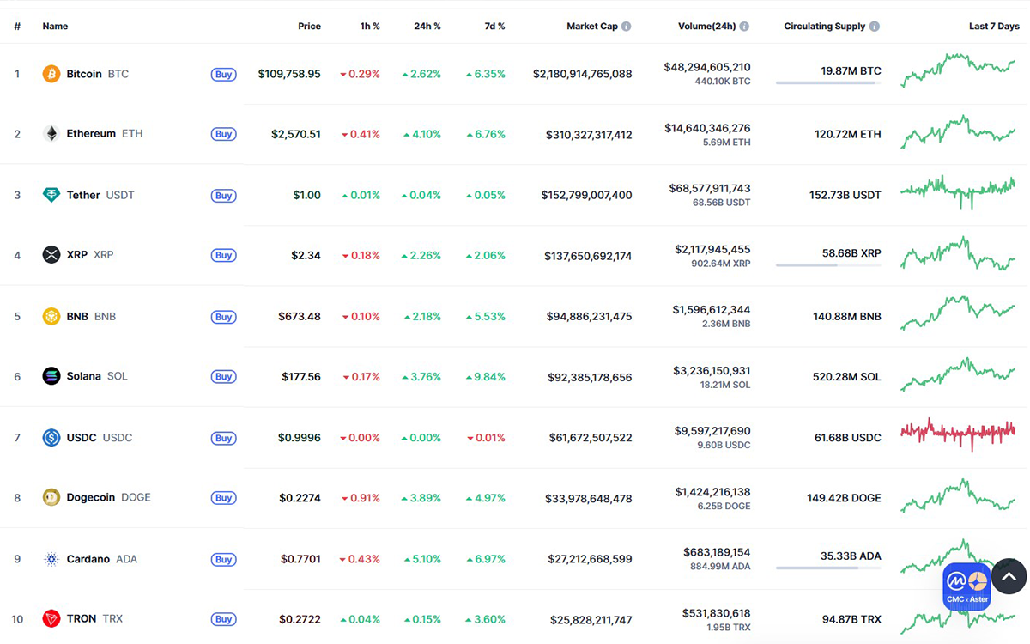Open the CMC x Aster floating widget
1030x644 pixels.
(x=966, y=586)
